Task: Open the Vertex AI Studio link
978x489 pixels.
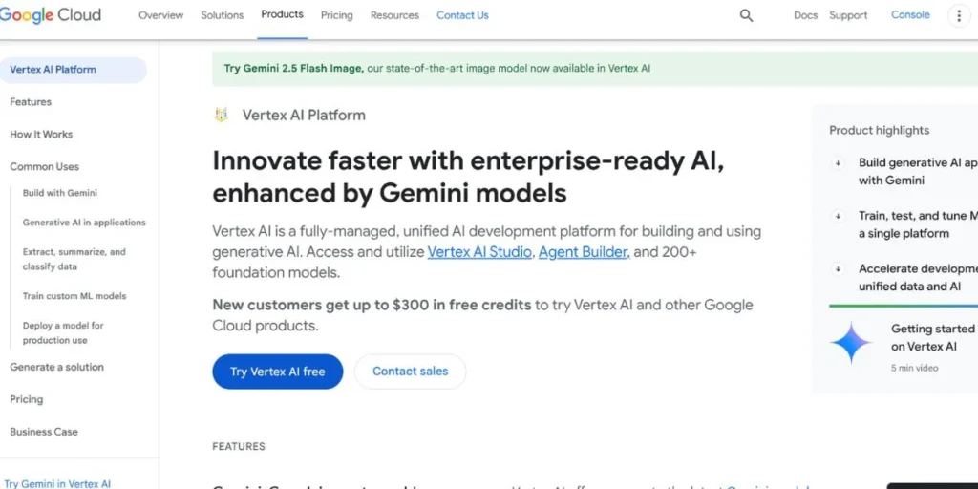Action: (479, 252)
